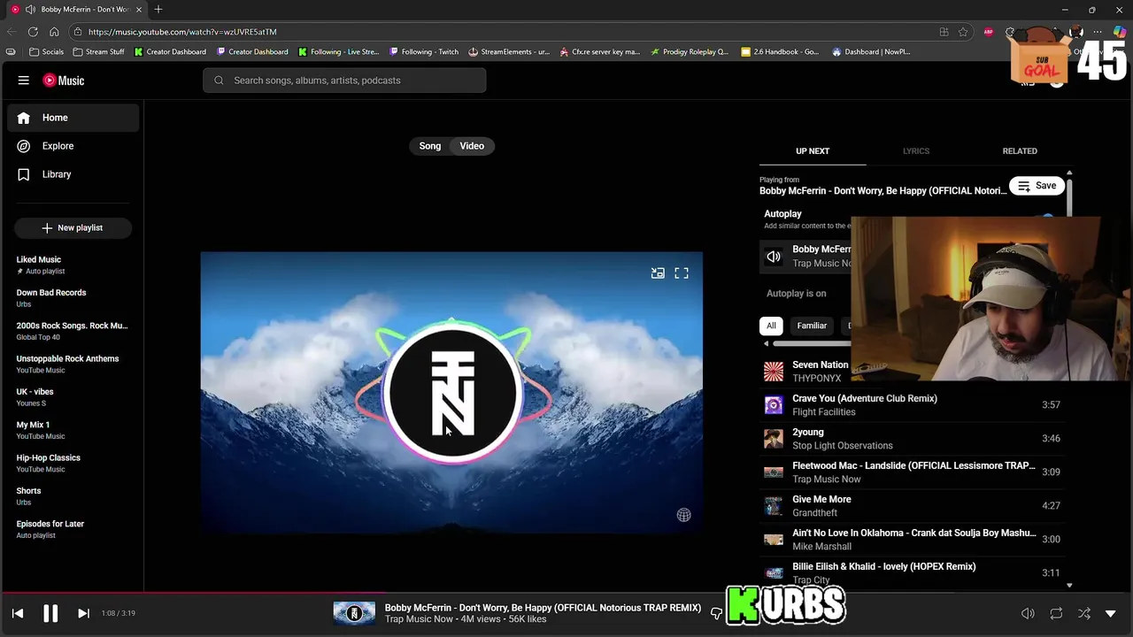
Task: Select the RELATED tab
Action: [x=1020, y=151]
